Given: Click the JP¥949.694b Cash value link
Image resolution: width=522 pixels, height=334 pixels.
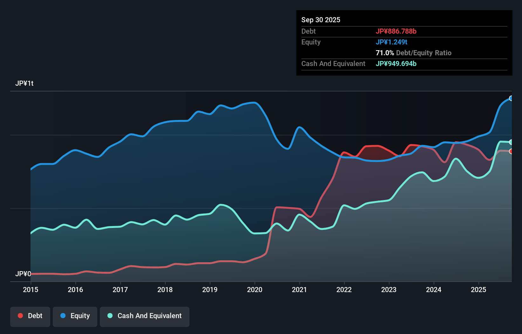Looking at the screenshot, I should (396, 63).
